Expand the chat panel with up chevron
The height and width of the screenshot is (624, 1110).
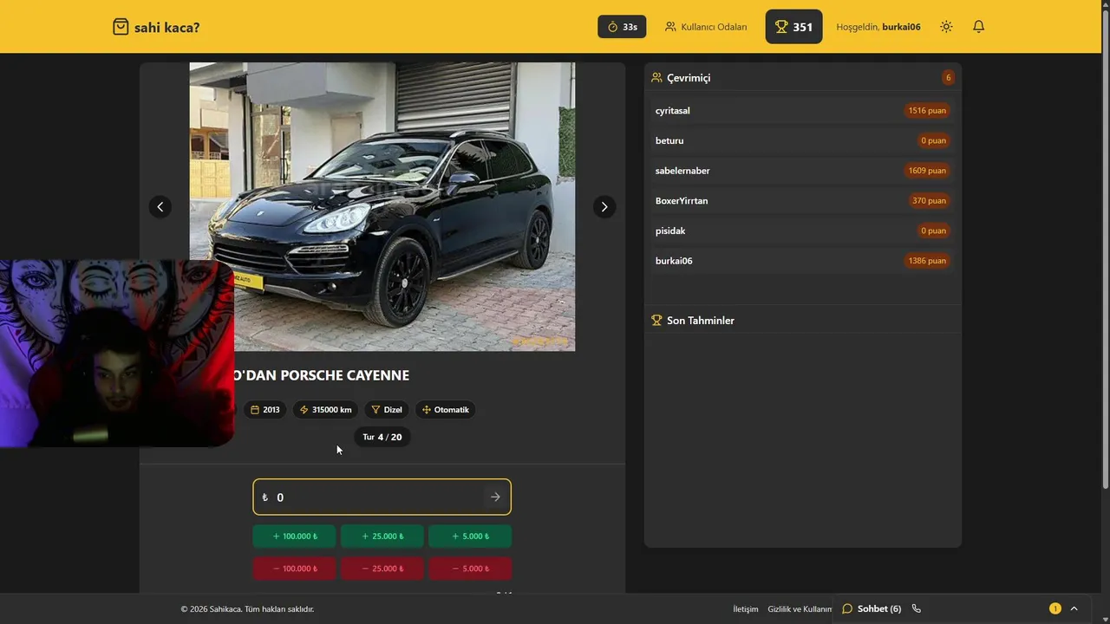[x=1074, y=609]
